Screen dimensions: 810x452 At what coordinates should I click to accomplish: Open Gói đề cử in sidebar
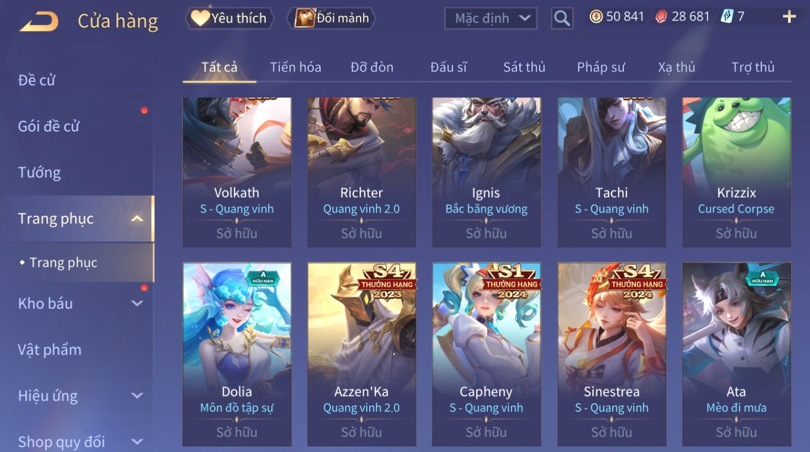pos(49,127)
